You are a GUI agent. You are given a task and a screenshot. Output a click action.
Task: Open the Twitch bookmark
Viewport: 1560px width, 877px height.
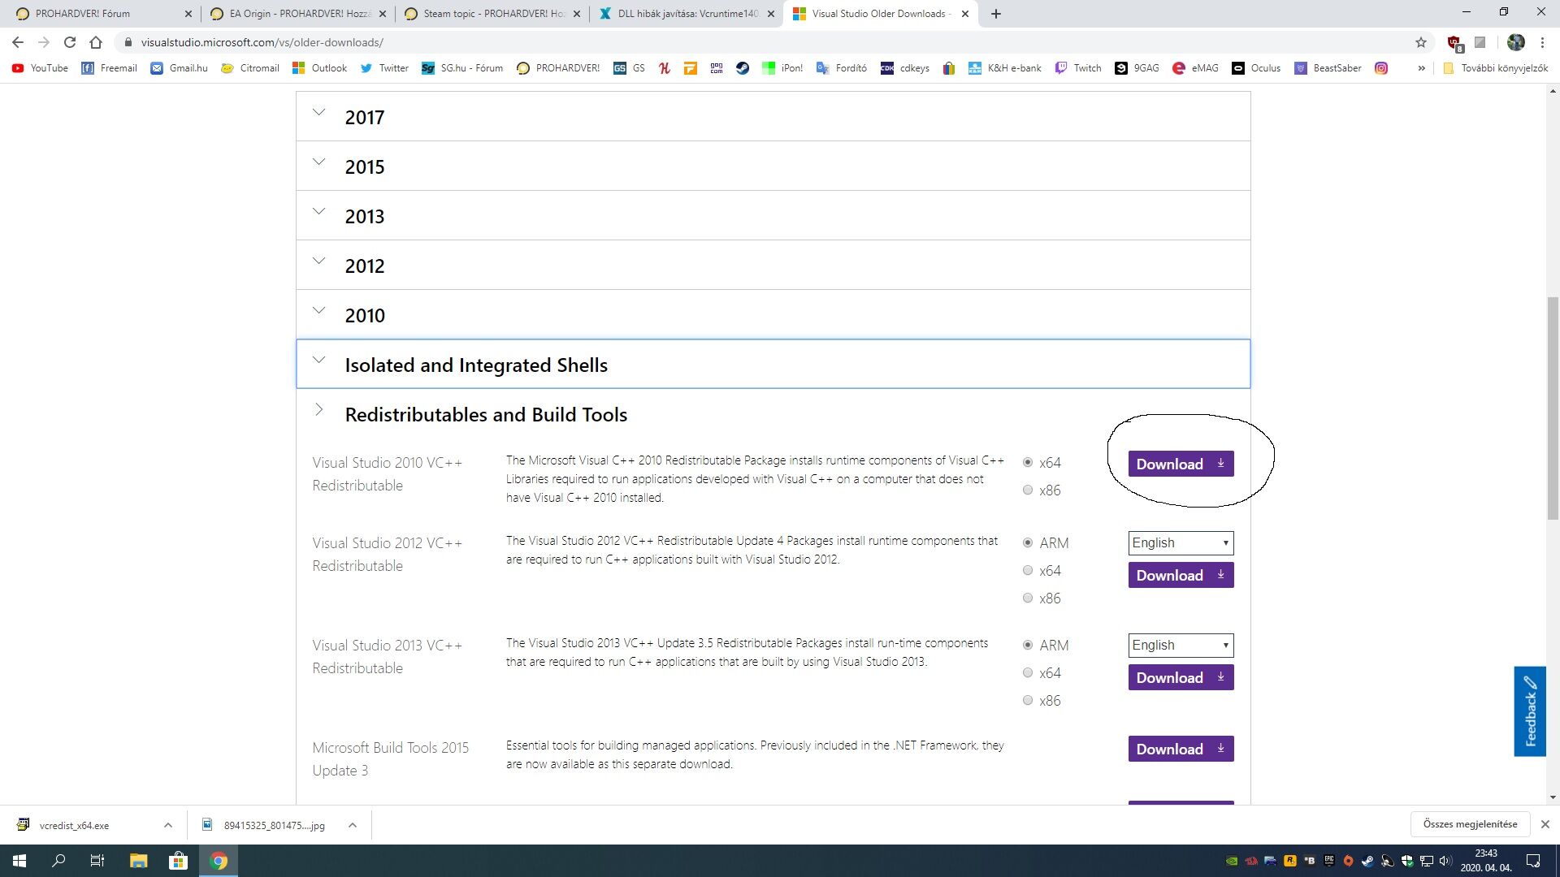1078,68
